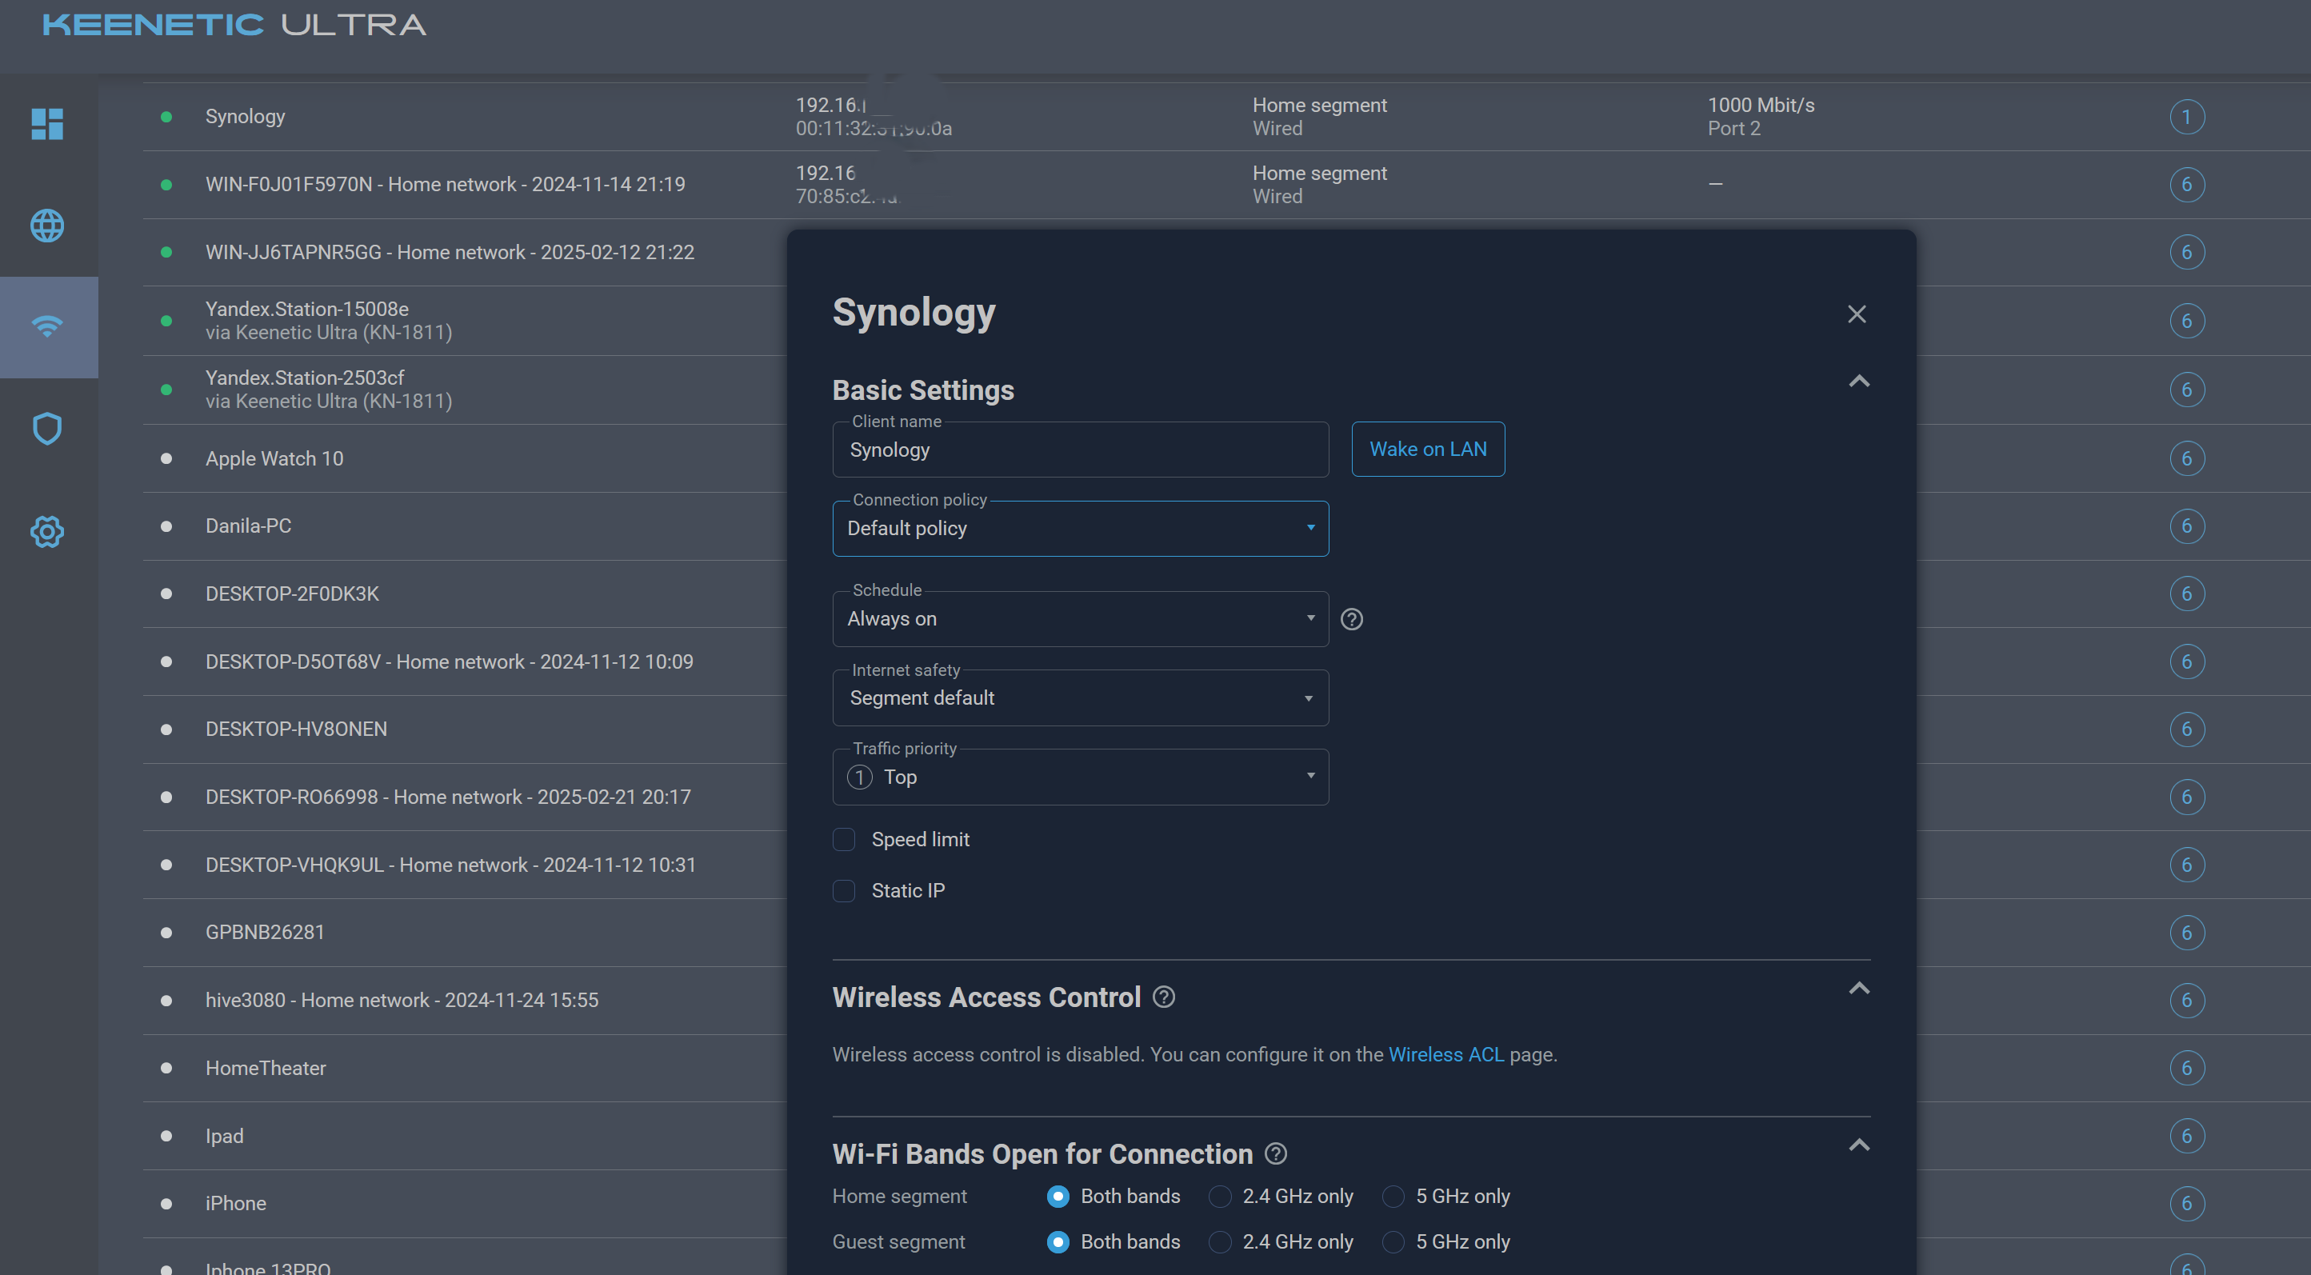Open the Connection policy dropdown
This screenshot has width=2311, height=1275.
coord(1079,529)
